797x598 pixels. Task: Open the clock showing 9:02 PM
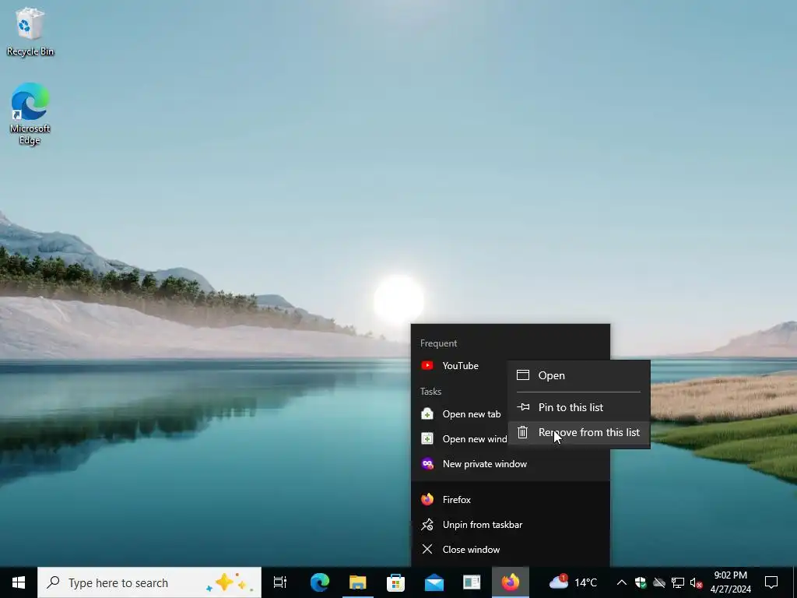coord(730,582)
